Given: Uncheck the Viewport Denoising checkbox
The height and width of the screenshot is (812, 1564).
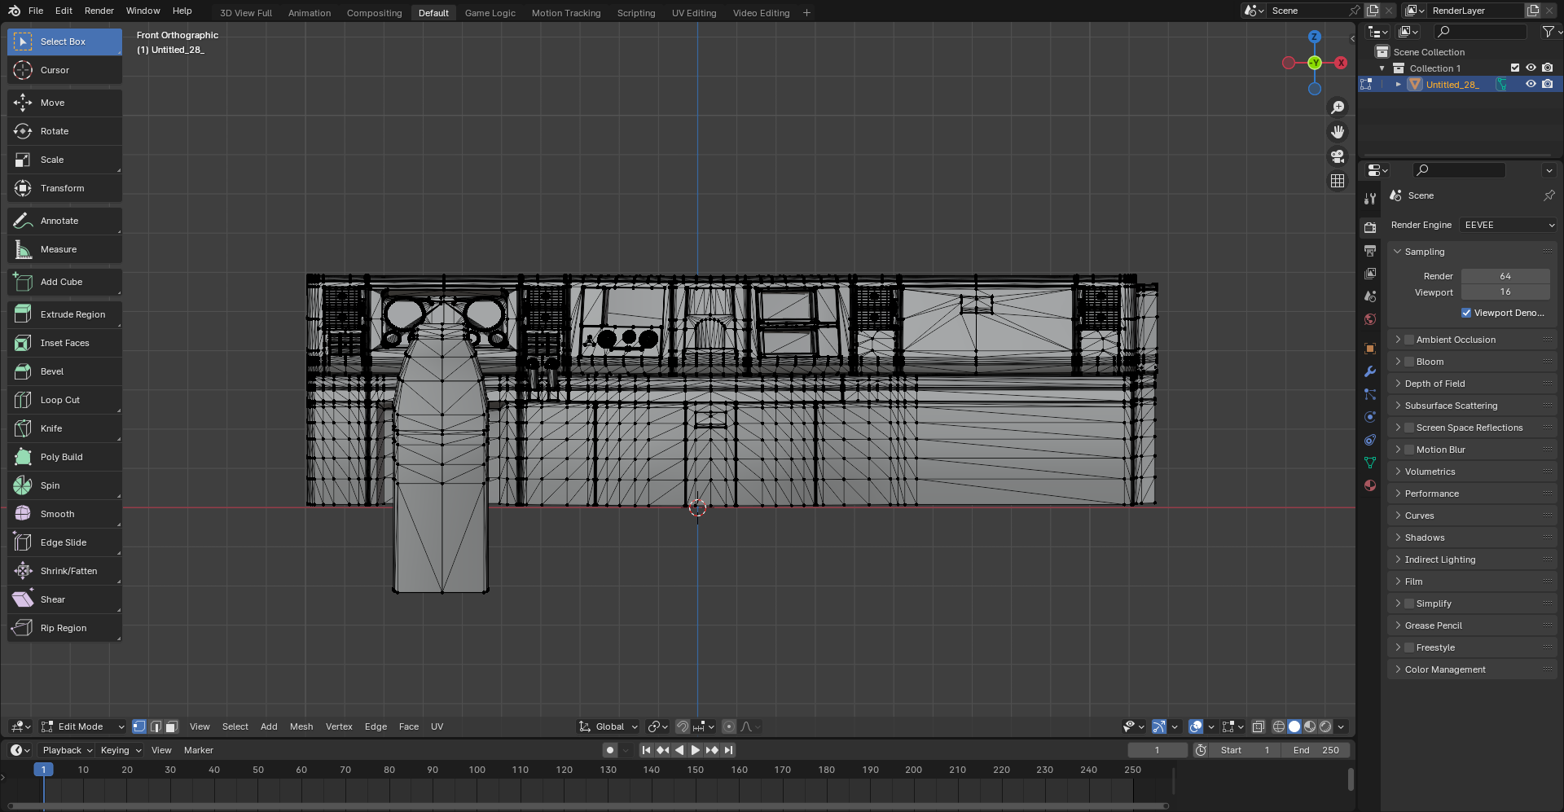Looking at the screenshot, I should pyautogui.click(x=1466, y=313).
